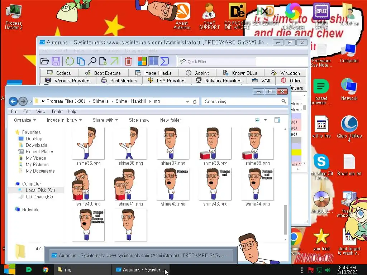Switch to the Codecs tab in Autoruns
The height and width of the screenshot is (275, 367).
coord(59,73)
